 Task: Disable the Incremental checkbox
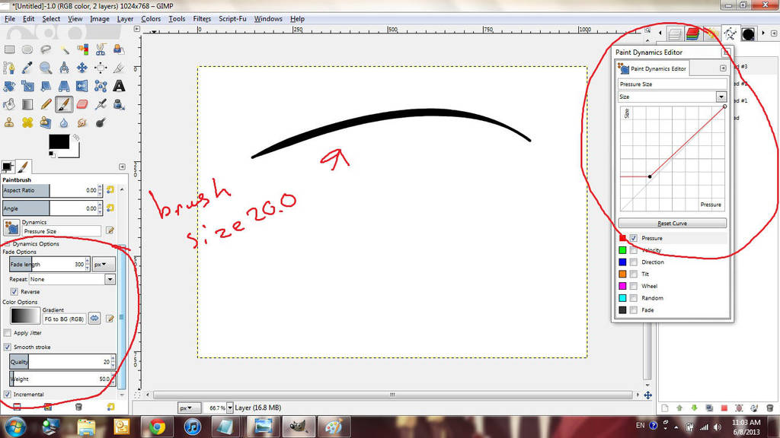(x=7, y=394)
